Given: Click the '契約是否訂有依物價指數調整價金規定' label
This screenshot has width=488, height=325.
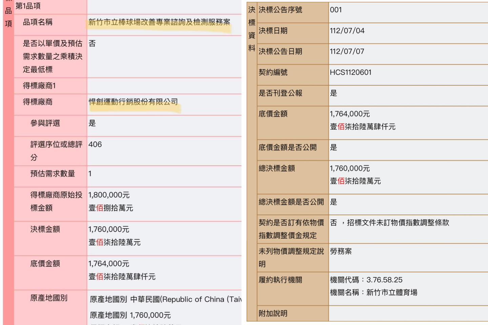Looking at the screenshot, I should (291, 229).
